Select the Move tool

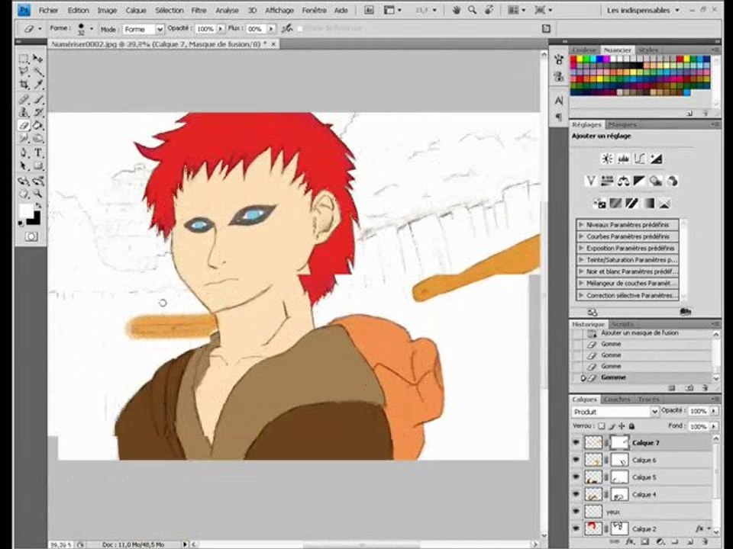click(38, 59)
